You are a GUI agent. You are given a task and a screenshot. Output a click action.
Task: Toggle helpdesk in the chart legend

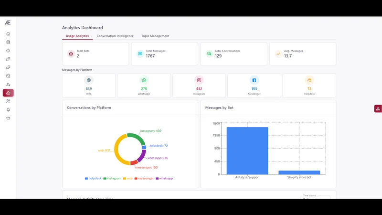click(93, 178)
